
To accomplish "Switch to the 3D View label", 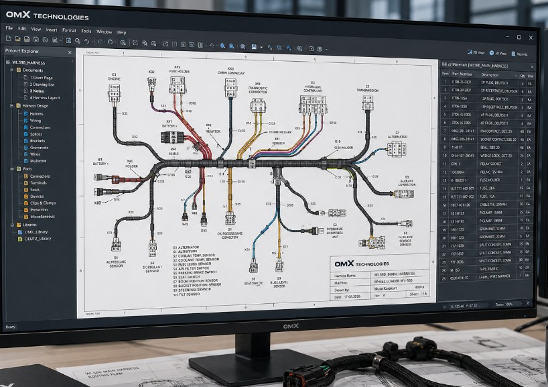I will tap(500, 53).
